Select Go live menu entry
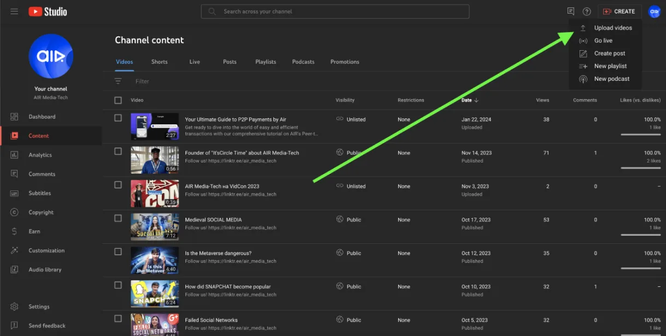666x336 pixels. point(606,41)
